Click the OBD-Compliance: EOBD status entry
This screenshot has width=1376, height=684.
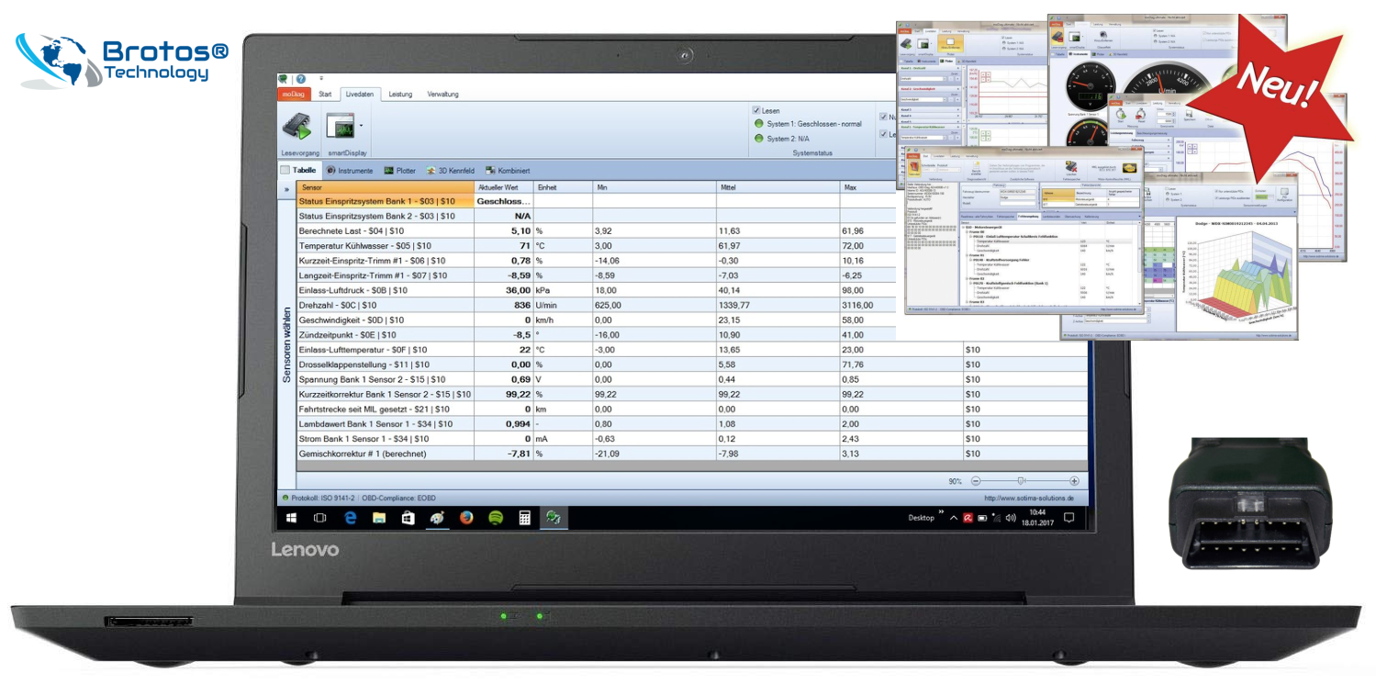tap(397, 498)
